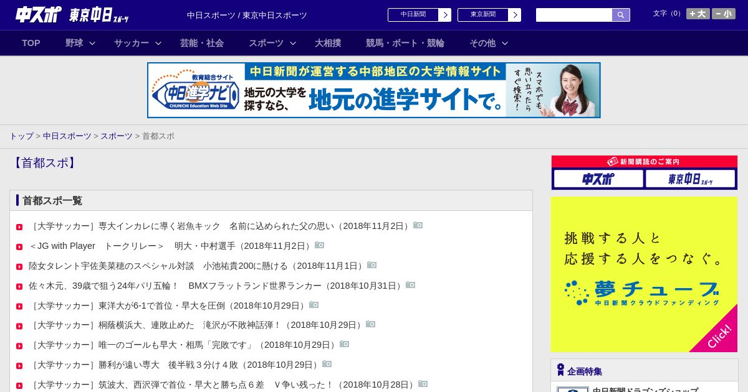Click camera icon beside 早大・相馬 article
Screen dimensions: 748x392
pyautogui.click(x=345, y=344)
